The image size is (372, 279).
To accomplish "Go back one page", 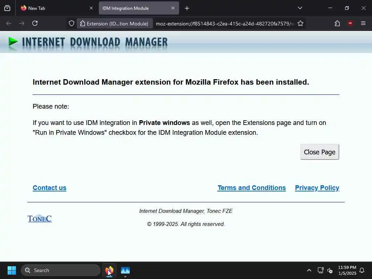I will [9, 23].
